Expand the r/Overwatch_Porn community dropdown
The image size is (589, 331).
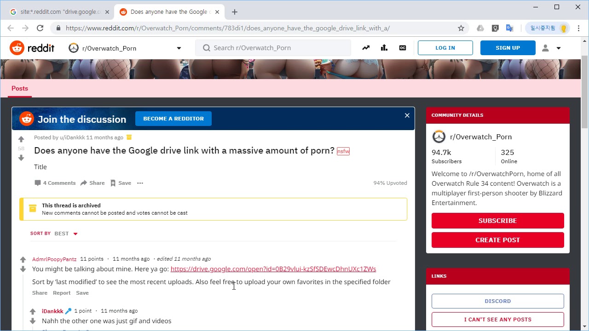tap(179, 48)
